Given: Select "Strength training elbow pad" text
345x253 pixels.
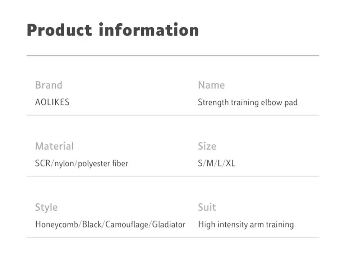Looking at the screenshot, I should 248,102.
